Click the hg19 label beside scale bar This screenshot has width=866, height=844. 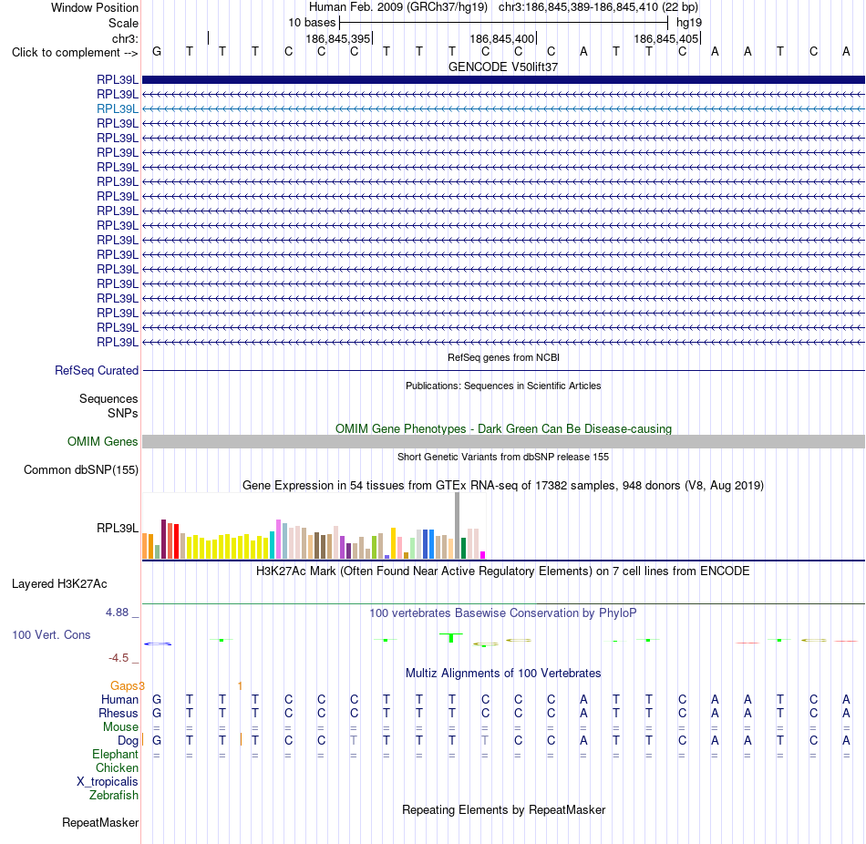pos(689,23)
